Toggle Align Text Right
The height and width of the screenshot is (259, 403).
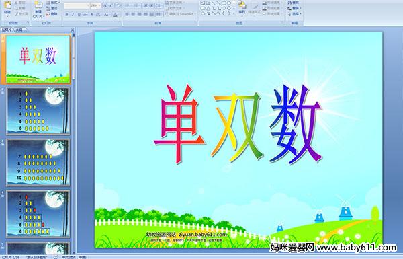[139, 14]
